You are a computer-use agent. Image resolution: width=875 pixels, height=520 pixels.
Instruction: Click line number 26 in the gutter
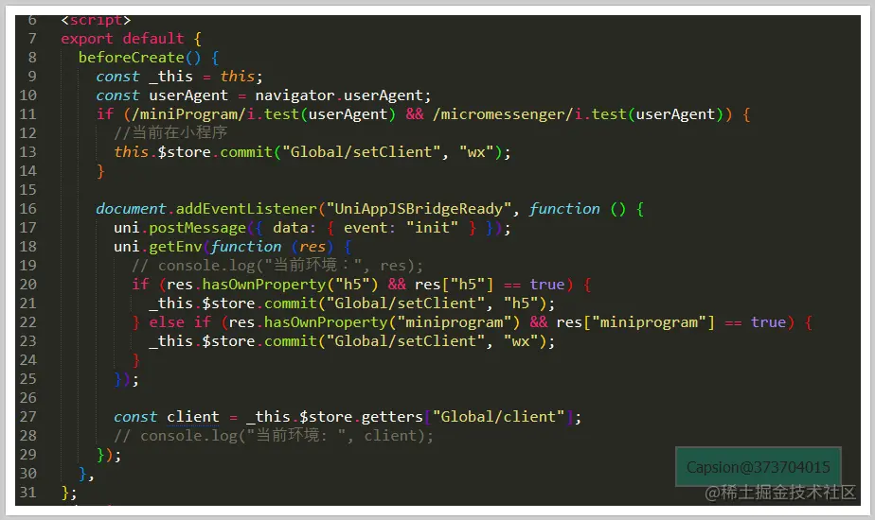tap(27, 398)
